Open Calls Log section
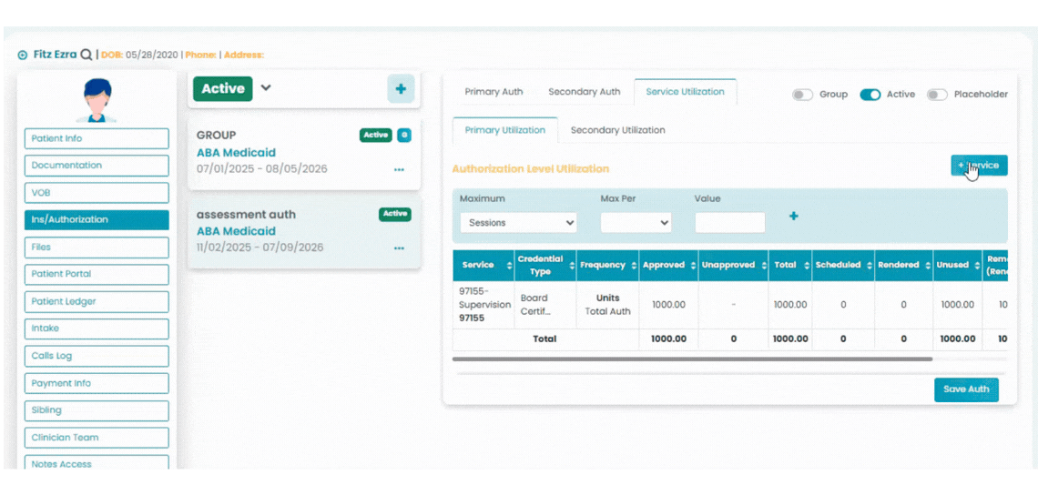Screen dimensions: 1038x495 point(97,356)
